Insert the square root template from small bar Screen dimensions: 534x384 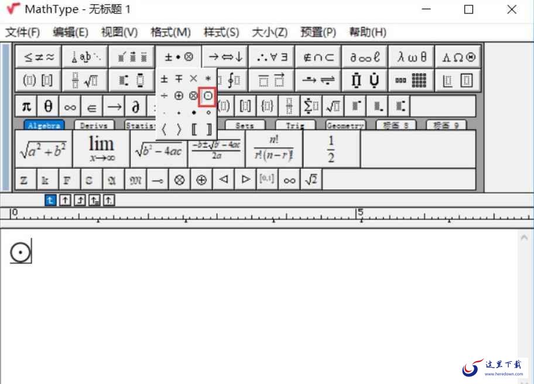click(333, 107)
